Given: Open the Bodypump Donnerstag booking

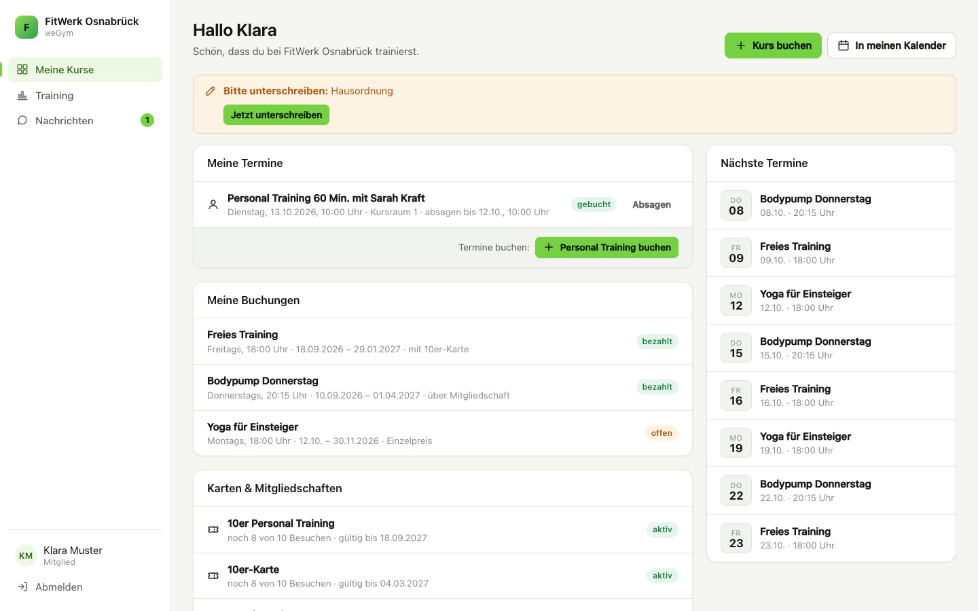Looking at the screenshot, I should (443, 388).
